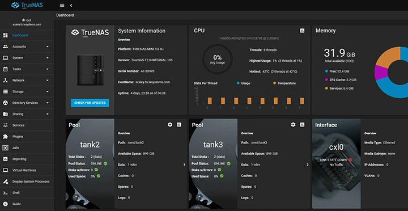Expand the Accounts menu arrow
This screenshot has width=408, height=211.
(x=48, y=47)
